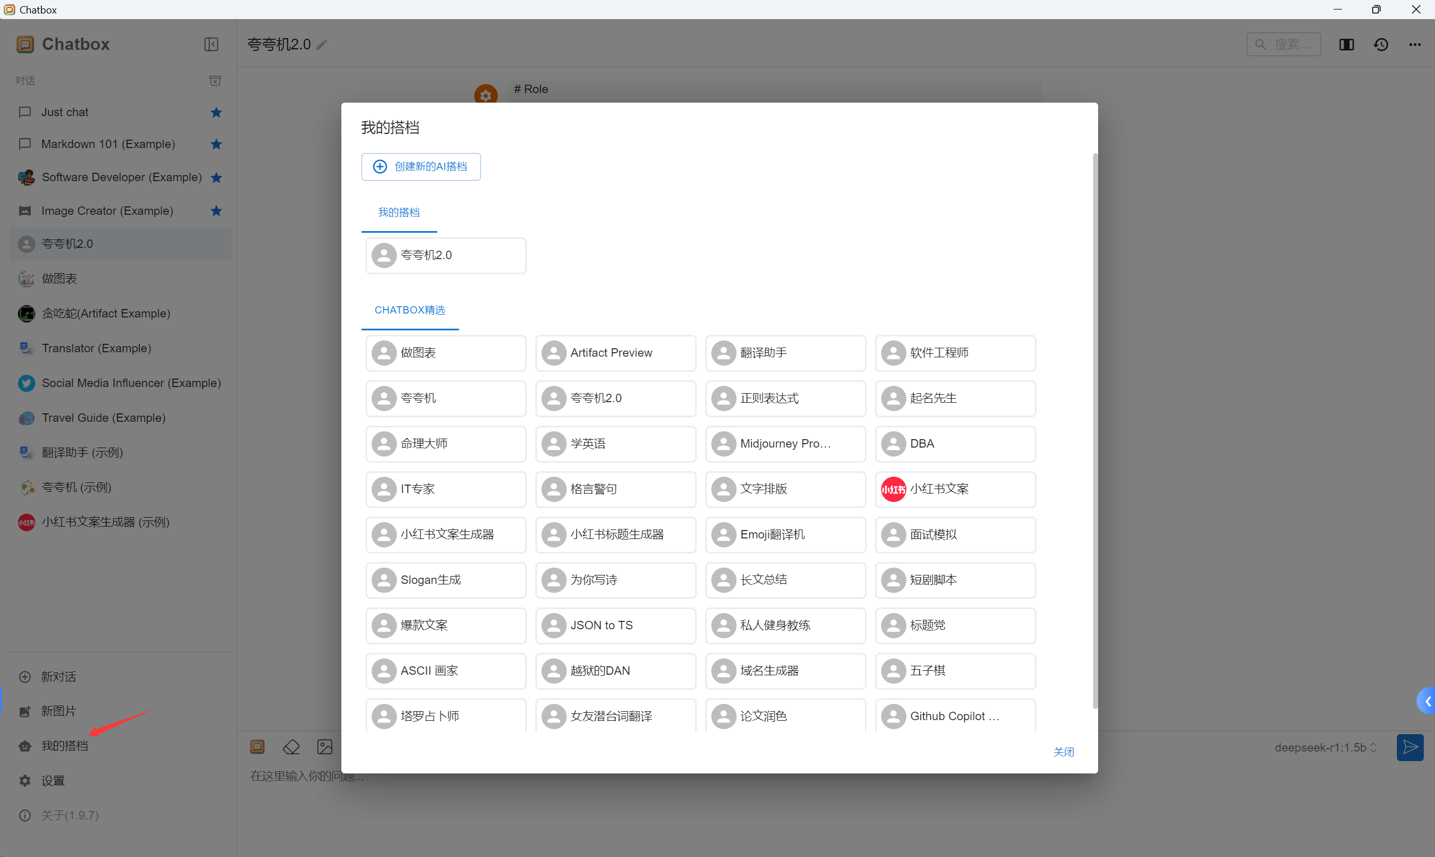Collapse the sidebar with the panel icon
Image resolution: width=1435 pixels, height=857 pixels.
point(211,44)
